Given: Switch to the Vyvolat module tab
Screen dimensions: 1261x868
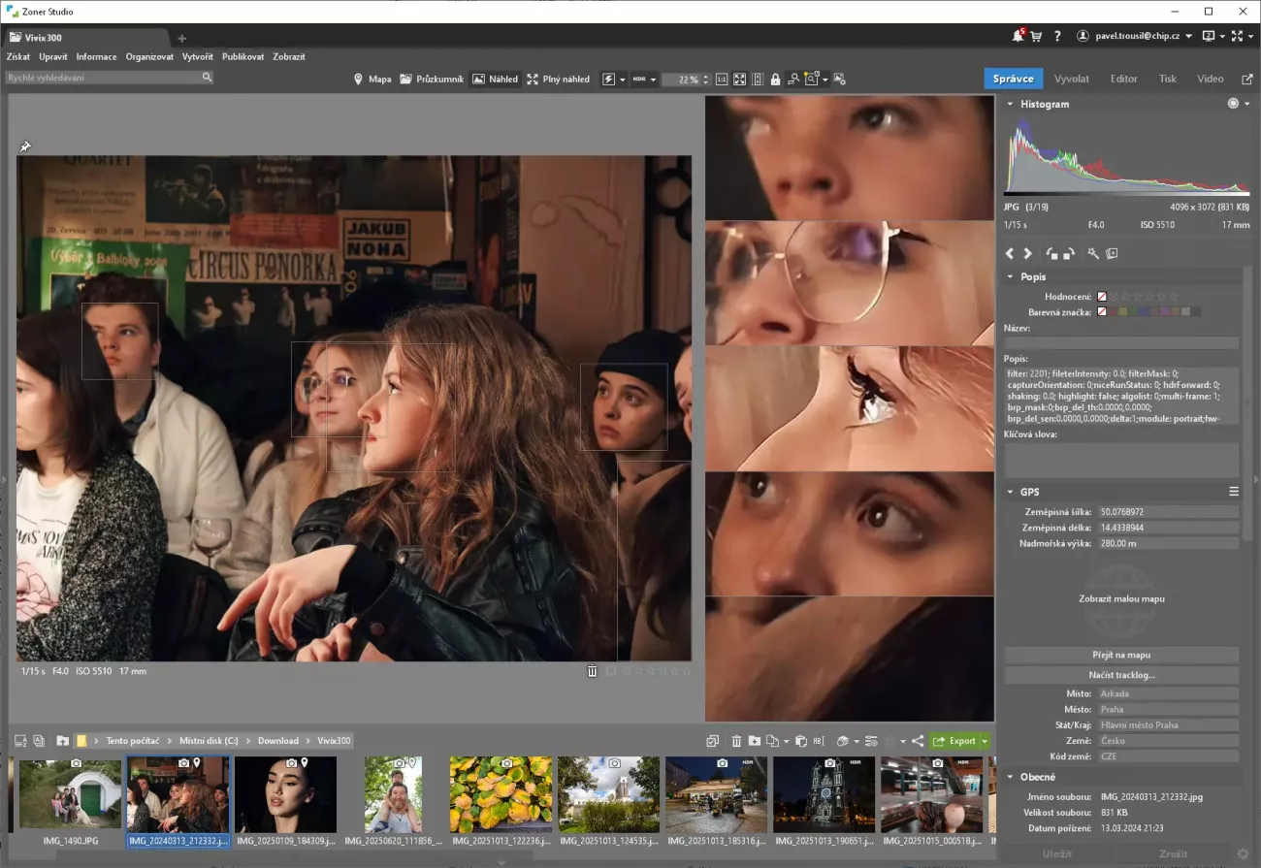Looking at the screenshot, I should [x=1071, y=79].
